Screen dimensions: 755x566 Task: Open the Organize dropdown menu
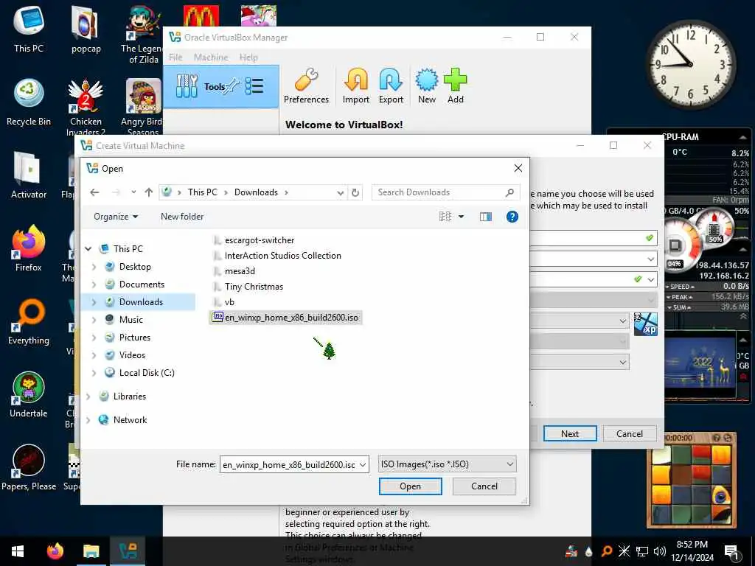[x=116, y=217]
